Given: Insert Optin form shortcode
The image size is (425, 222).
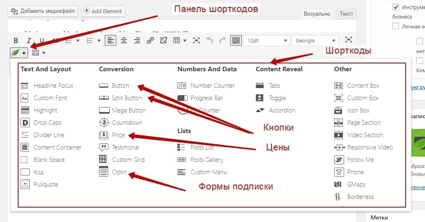Looking at the screenshot, I should [x=113, y=172].
